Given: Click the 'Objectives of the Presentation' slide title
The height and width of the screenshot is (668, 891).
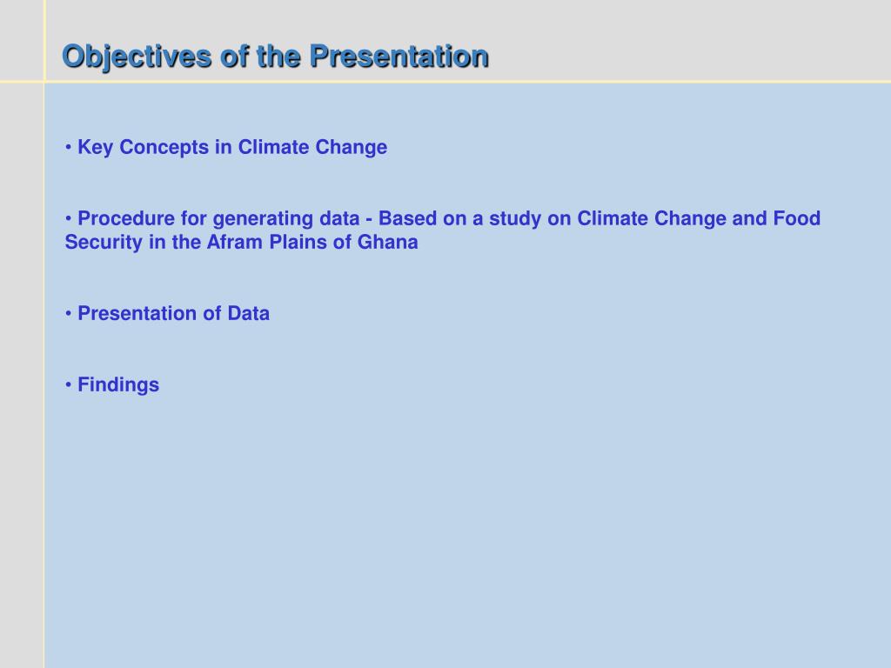Looking at the screenshot, I should coord(276,58).
